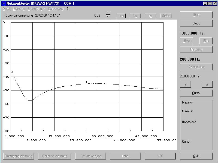Screen dimensions: 218x163
Task: Open the Kalibrierung menu
Action: point(56,9)
